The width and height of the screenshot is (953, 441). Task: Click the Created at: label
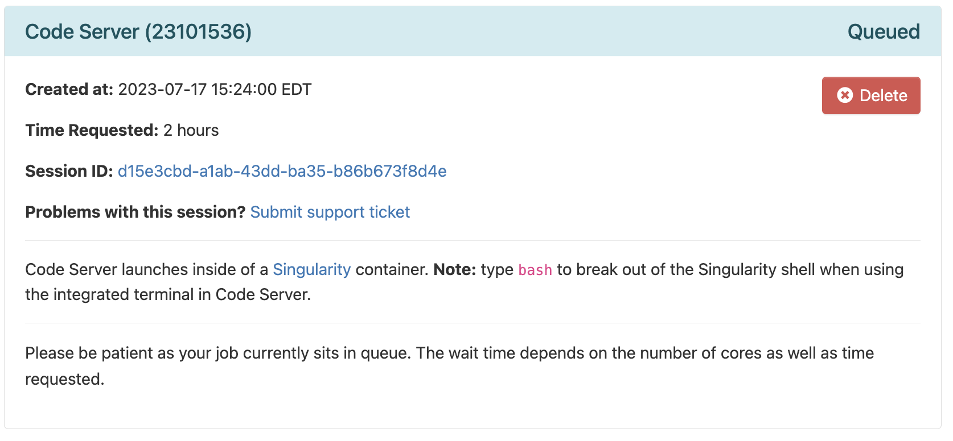[x=69, y=89]
